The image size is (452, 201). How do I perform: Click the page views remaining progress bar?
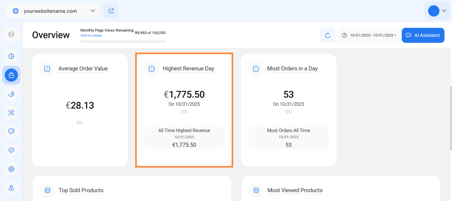click(123, 41)
